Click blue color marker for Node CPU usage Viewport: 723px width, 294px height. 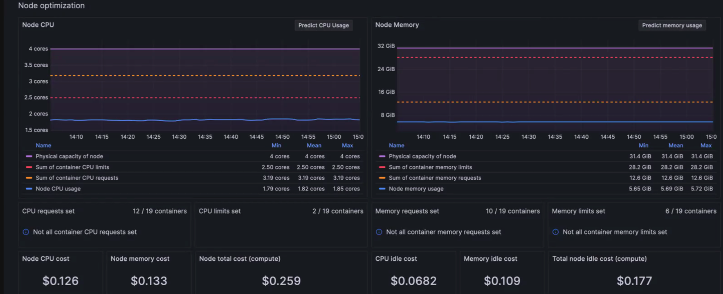point(29,189)
